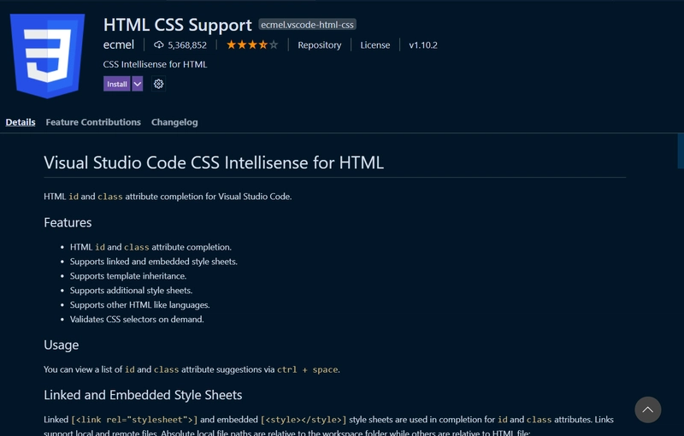Click 'Validates CSS selectors on demand' bullet
The image size is (684, 436).
[137, 319]
